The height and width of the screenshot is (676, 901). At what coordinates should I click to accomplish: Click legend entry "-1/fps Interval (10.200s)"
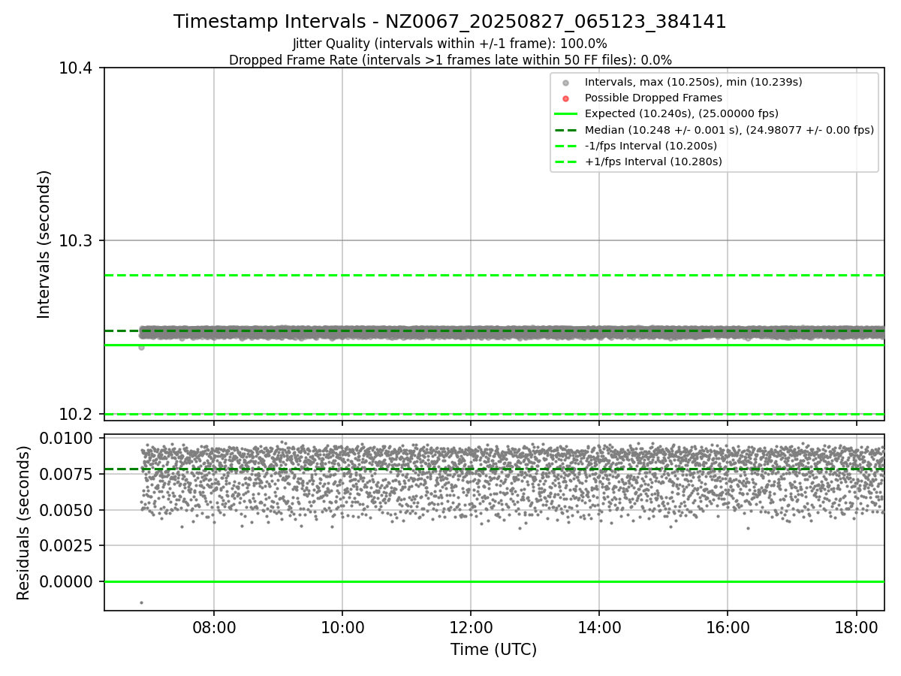(x=651, y=146)
